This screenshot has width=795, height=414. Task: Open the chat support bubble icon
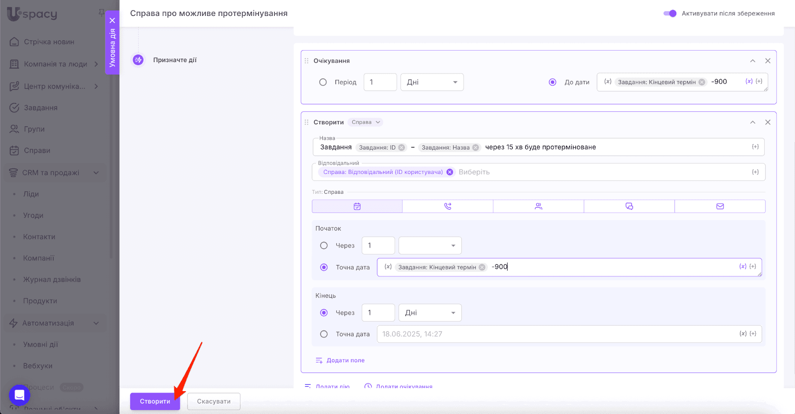[19, 395]
